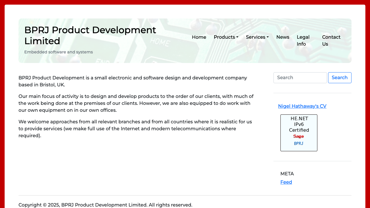The height and width of the screenshot is (208, 370).
Task: Open the Feed under META
Action: [x=286, y=182]
